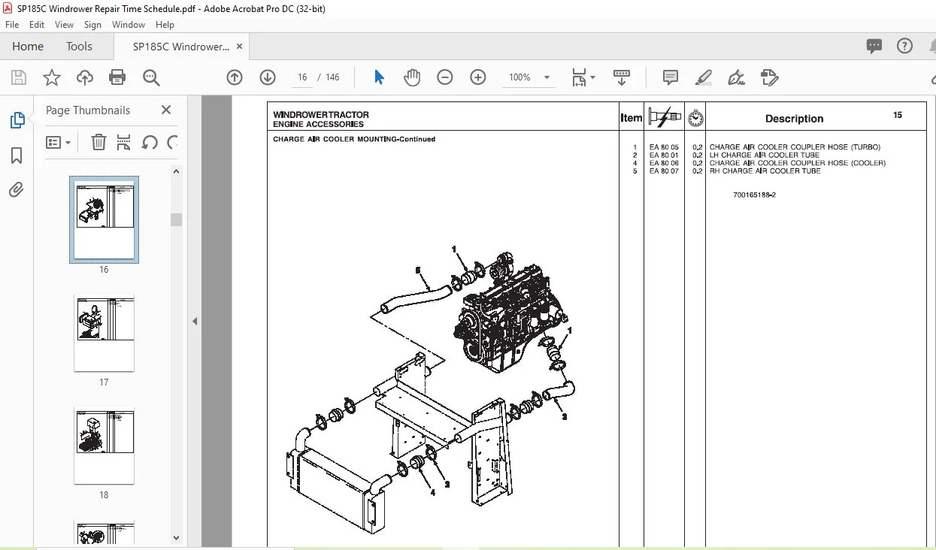Screen dimensions: 936x550
Task: Save the file with the floppy disk icon
Action: coord(19,77)
